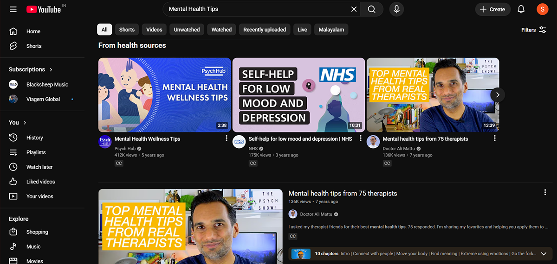Select the Shorts filter chip
557x264 pixels.
(127, 30)
